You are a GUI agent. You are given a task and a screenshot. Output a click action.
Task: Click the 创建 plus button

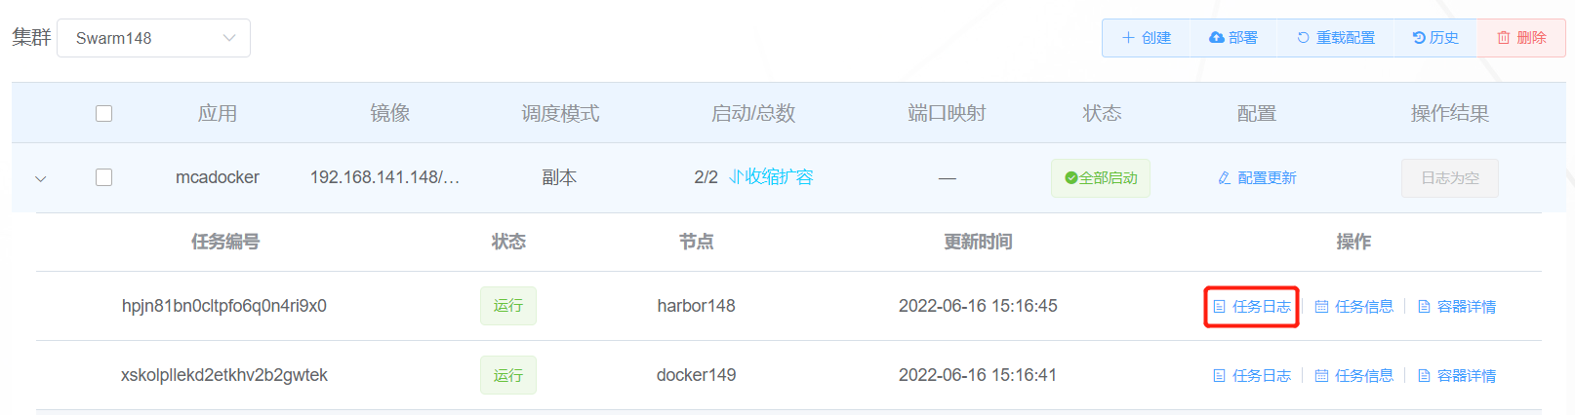(x=1147, y=38)
